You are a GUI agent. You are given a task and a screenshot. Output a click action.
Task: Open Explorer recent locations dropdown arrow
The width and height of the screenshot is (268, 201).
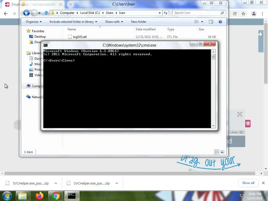pyautogui.click(x=39, y=13)
